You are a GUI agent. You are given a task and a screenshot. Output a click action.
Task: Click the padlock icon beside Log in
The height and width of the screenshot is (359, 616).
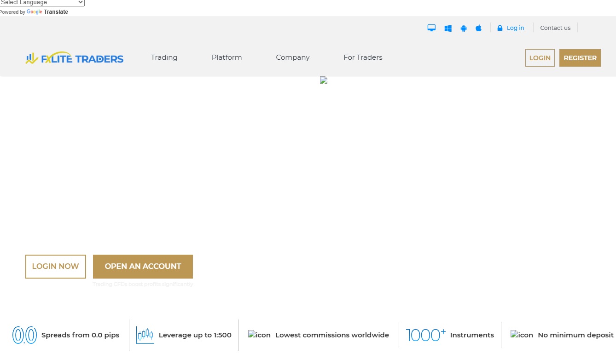500,28
